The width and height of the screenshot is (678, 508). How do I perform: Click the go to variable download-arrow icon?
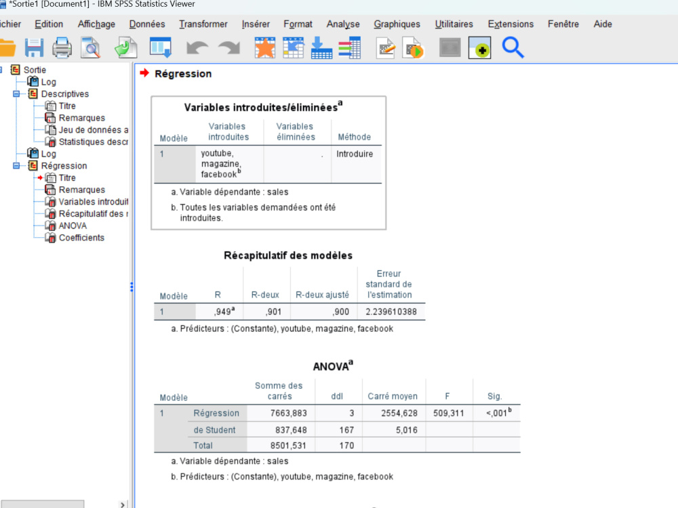(x=321, y=47)
